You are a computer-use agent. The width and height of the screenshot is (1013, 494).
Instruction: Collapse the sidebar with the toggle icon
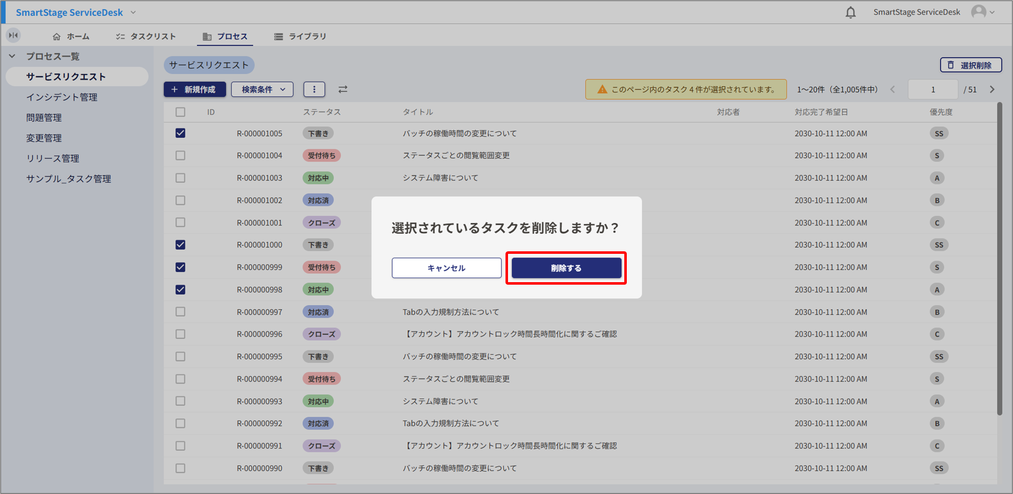pyautogui.click(x=13, y=35)
